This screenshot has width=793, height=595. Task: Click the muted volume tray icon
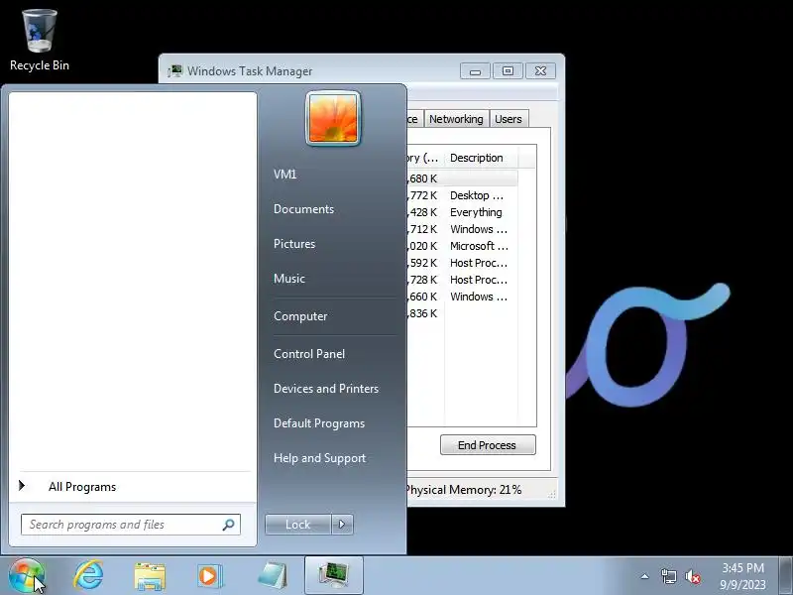(693, 576)
